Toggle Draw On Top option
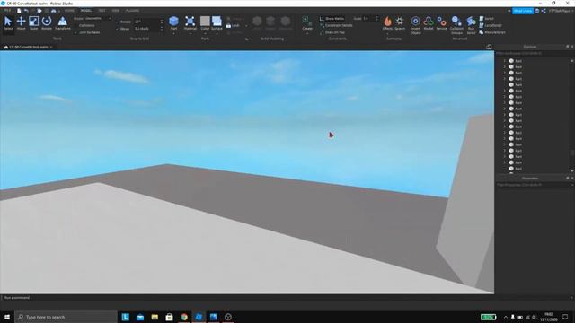This screenshot has width=575, height=323. pyautogui.click(x=332, y=32)
